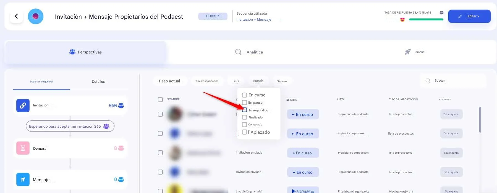Click the search magnifier icon
The image size is (497, 193).
pyautogui.click(x=428, y=81)
